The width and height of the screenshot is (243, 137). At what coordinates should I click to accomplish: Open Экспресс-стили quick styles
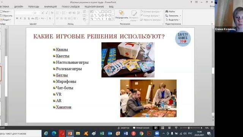coord(134,16)
